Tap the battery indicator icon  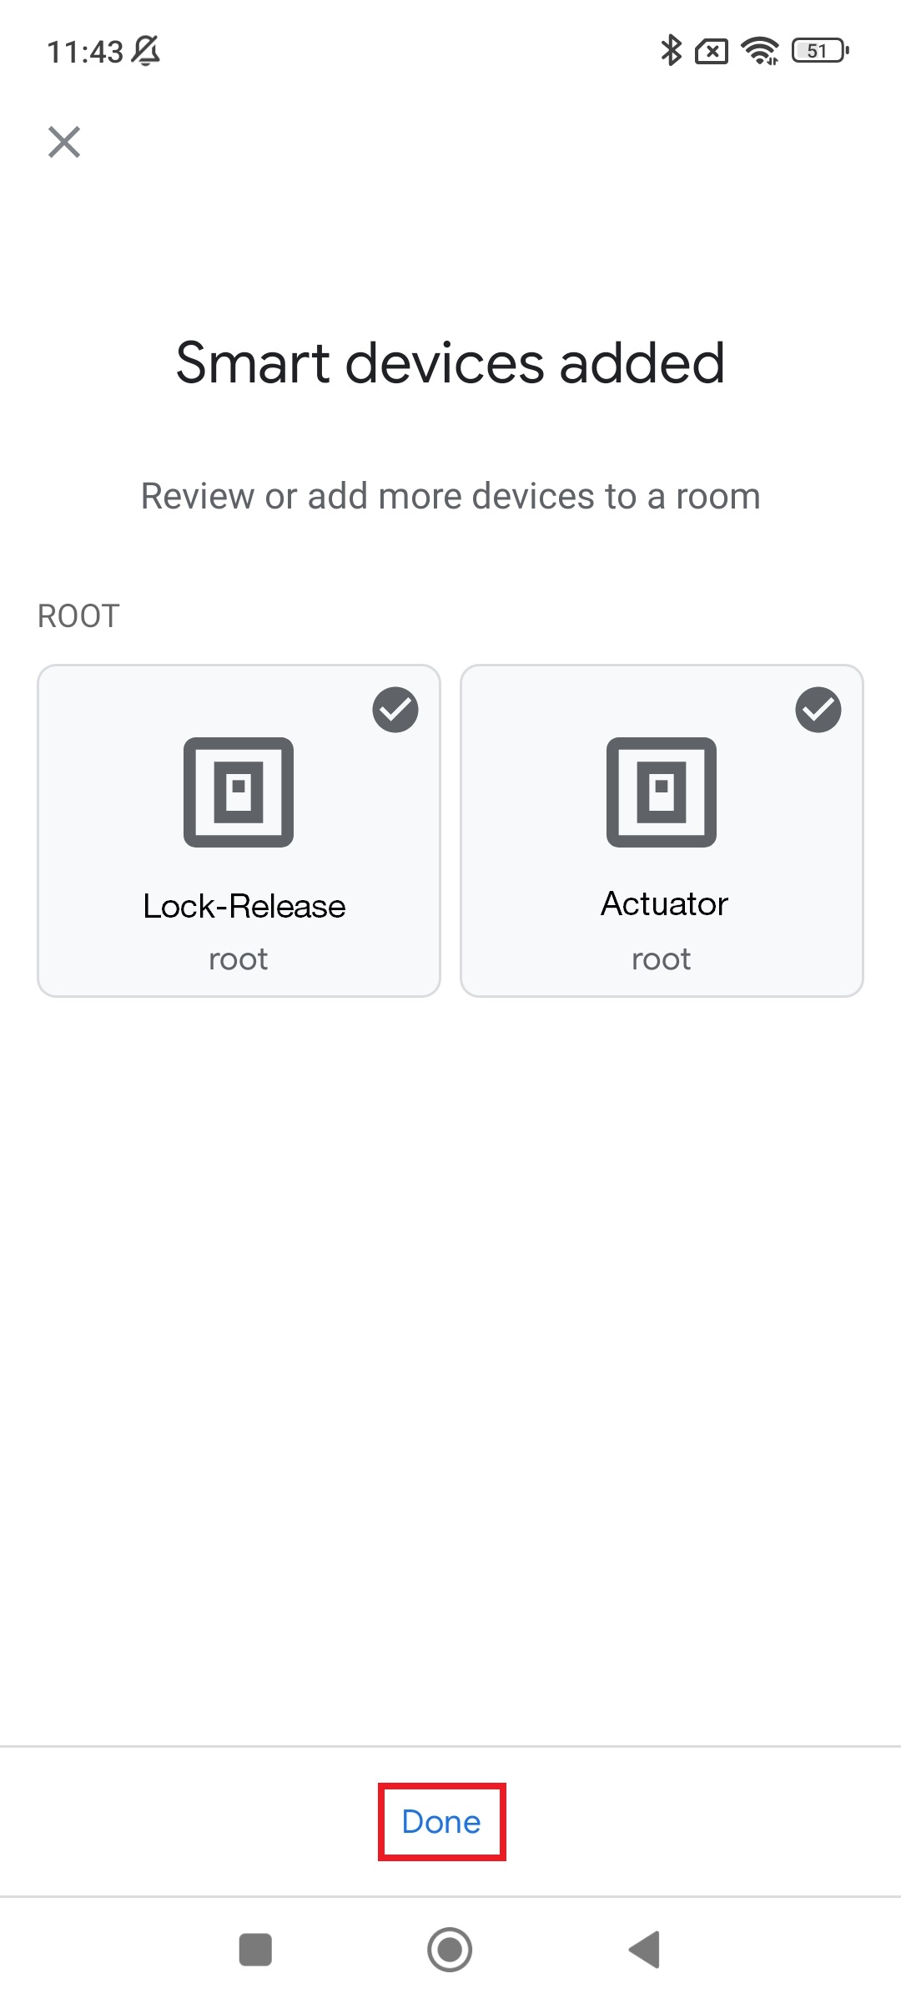click(x=821, y=51)
